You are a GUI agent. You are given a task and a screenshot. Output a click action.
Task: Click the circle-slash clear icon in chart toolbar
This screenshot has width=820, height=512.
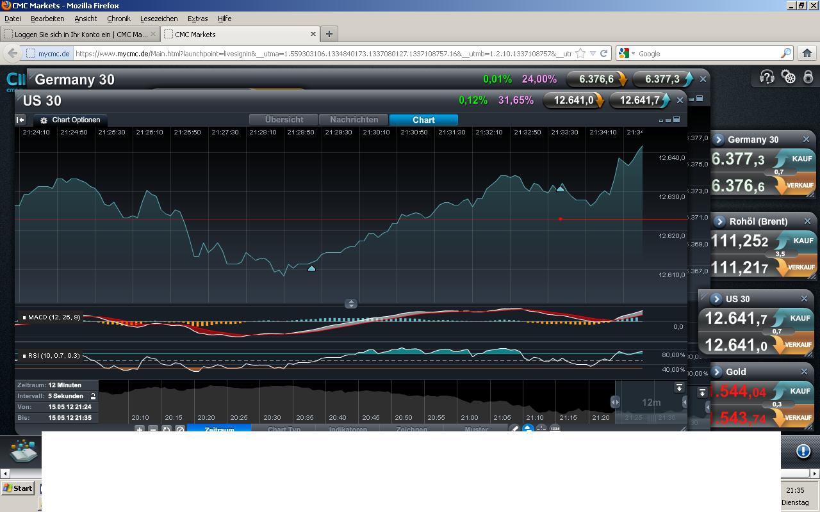pos(180,429)
